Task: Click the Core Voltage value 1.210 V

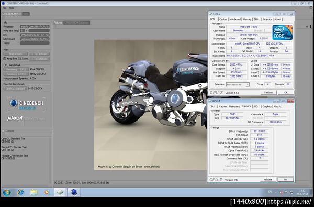Action: (263, 38)
